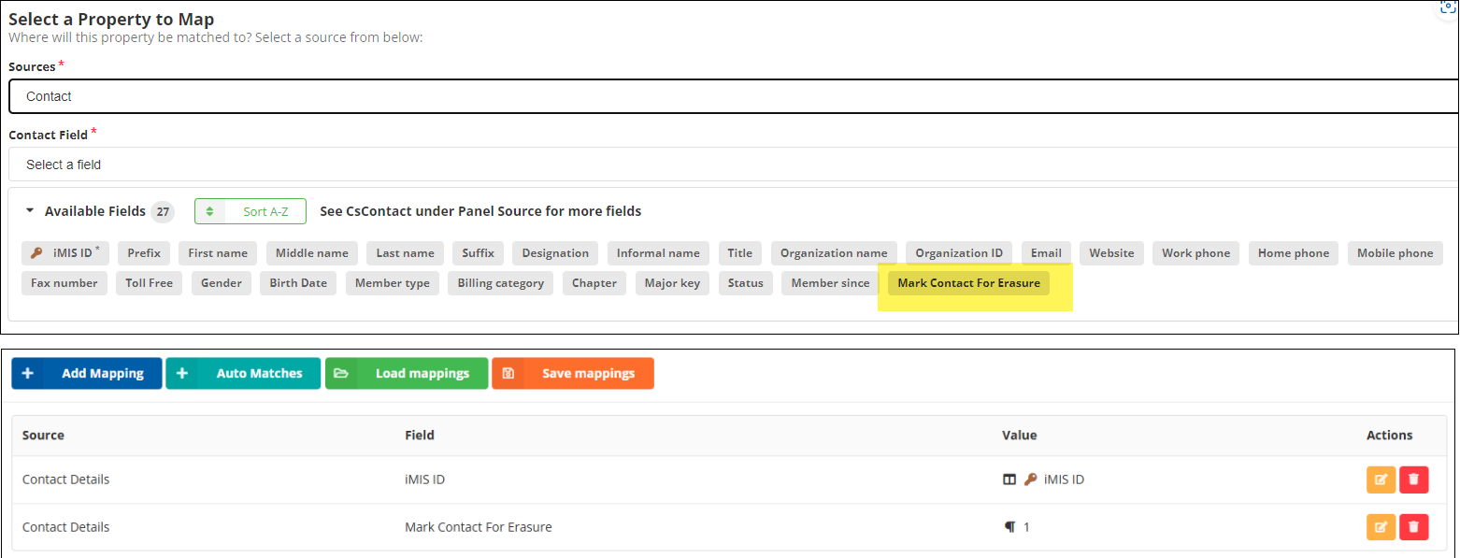Choose the Birth Date field chip
1460x558 pixels.
tap(298, 283)
